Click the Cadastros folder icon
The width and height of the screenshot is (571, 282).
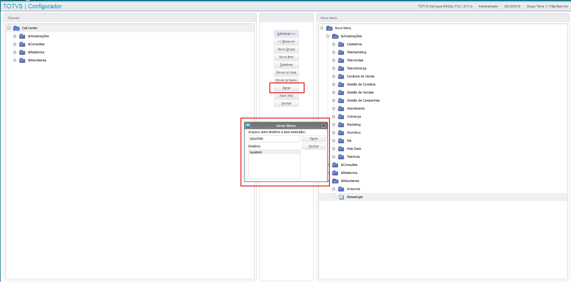point(341,44)
